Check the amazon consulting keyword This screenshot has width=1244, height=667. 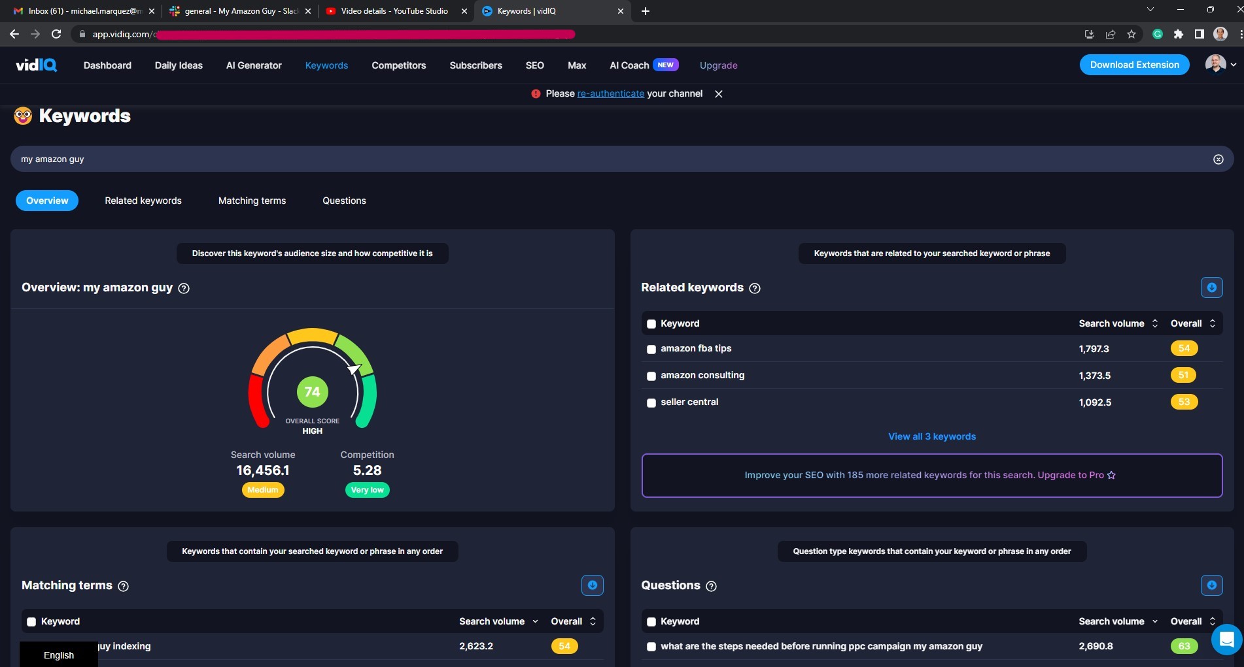651,376
